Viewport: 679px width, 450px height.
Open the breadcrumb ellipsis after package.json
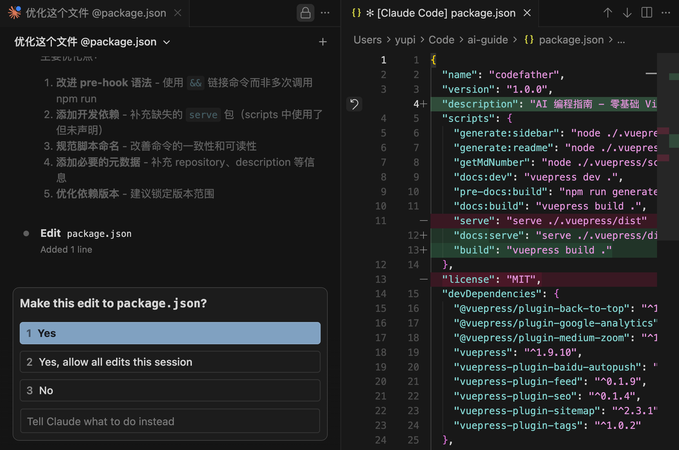click(621, 39)
